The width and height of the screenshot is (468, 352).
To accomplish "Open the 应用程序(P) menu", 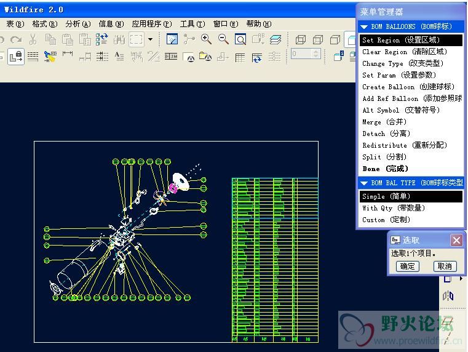I will 152,24.
